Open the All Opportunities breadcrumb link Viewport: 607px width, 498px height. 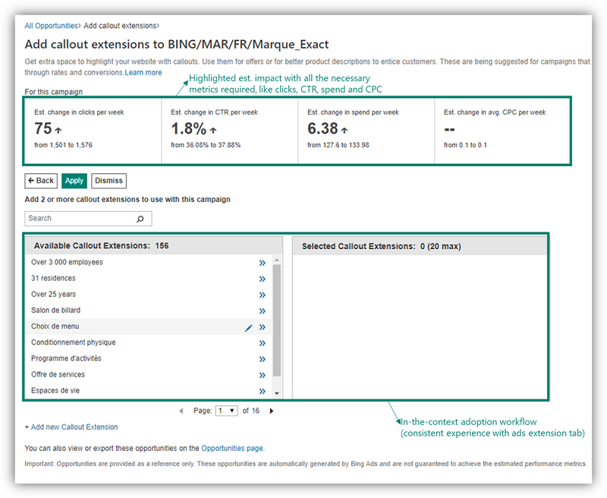click(51, 26)
